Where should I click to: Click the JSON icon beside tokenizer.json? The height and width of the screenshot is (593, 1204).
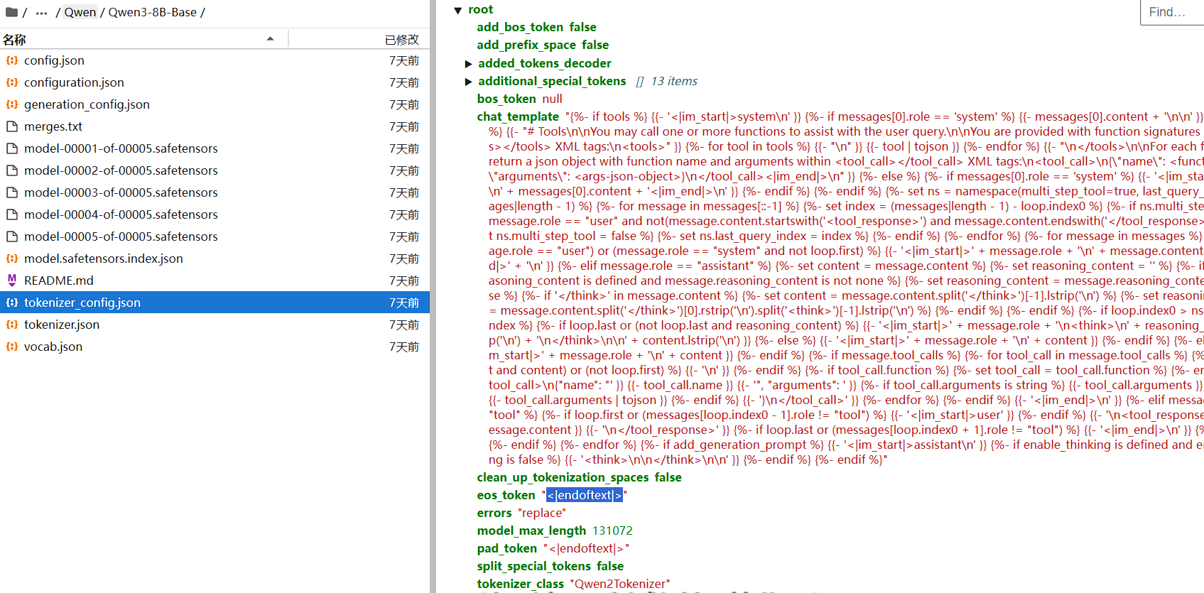pyautogui.click(x=12, y=325)
